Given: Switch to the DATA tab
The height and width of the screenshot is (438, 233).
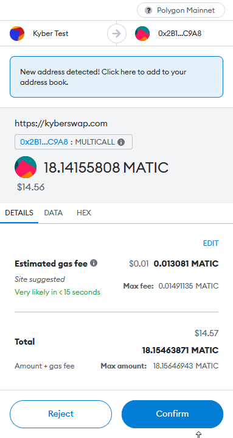Looking at the screenshot, I should pos(54,213).
